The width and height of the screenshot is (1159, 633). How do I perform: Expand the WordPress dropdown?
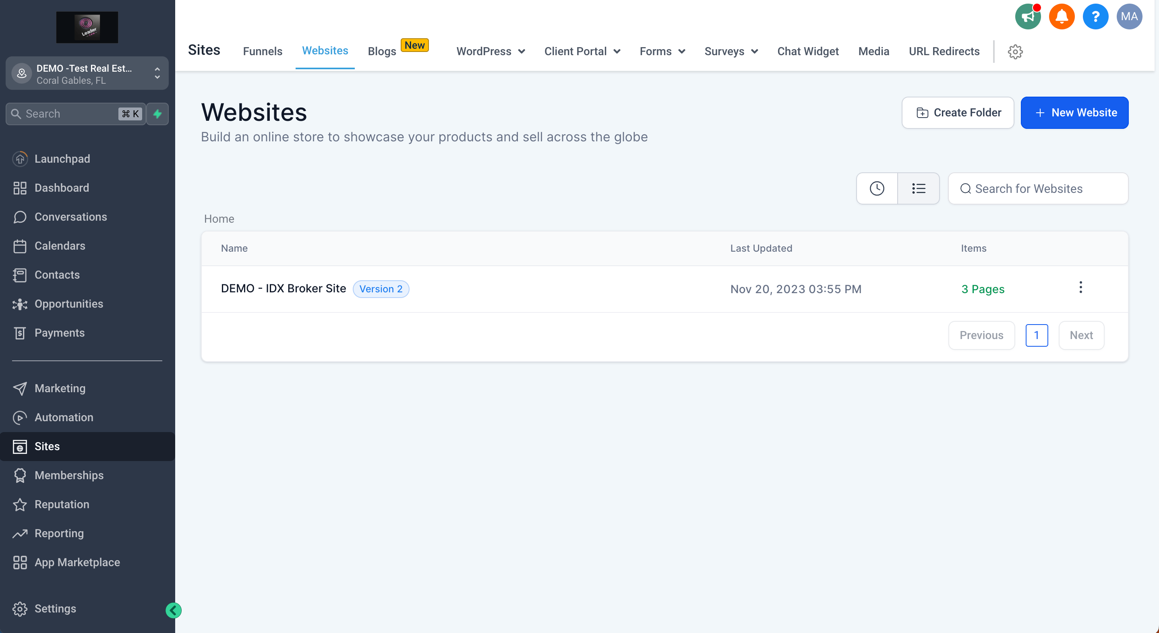point(491,52)
